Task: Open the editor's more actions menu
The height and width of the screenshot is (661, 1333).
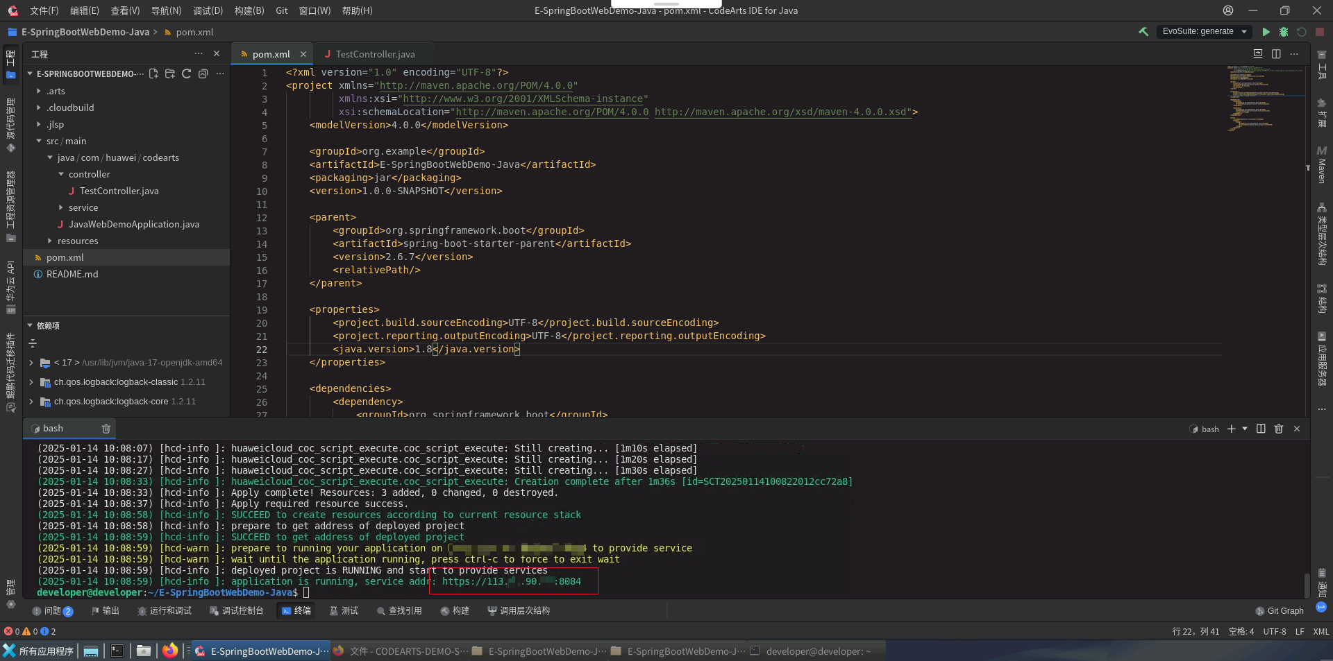Action: pyautogui.click(x=1294, y=53)
